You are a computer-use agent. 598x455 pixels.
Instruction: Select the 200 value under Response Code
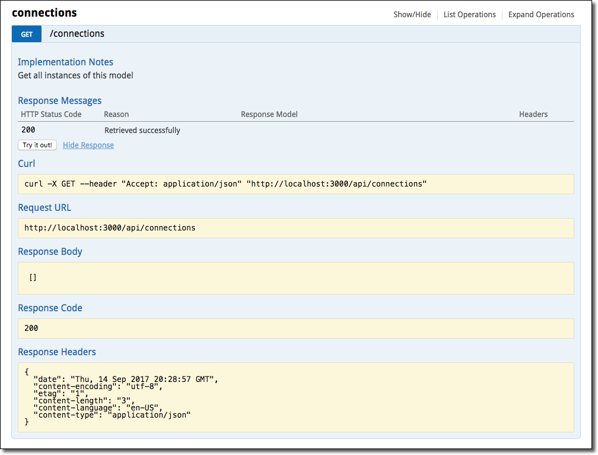[x=31, y=328]
